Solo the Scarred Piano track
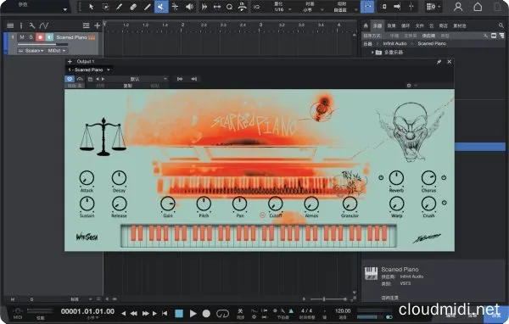The image size is (509, 324). 31,37
